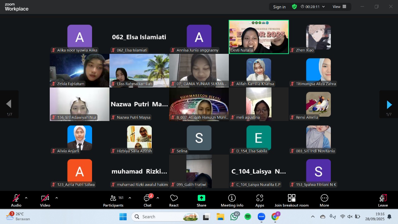Select Desti Natalia's video tile
The image size is (398, 224).
pyautogui.click(x=259, y=37)
